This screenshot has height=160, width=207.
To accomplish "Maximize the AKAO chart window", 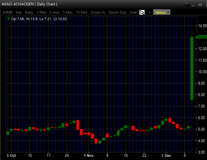I will click(200, 5).
